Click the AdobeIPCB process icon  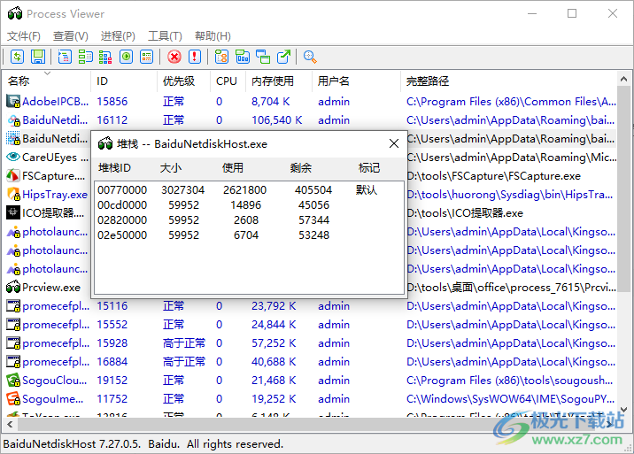pyautogui.click(x=13, y=102)
